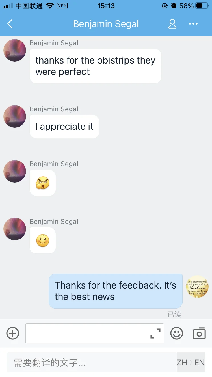This screenshot has height=377, width=212.
Task: Focus the chat message input box
Action: (95, 333)
